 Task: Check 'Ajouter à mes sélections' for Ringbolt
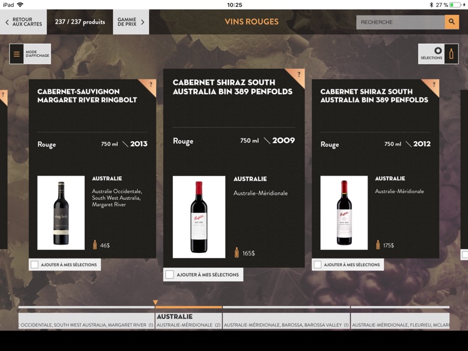[x=34, y=265]
